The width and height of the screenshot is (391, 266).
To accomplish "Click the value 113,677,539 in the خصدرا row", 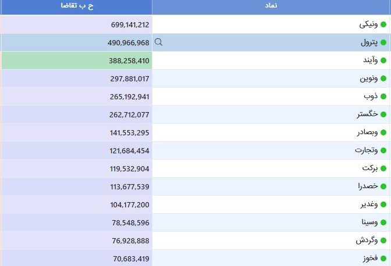I will 130,186.
